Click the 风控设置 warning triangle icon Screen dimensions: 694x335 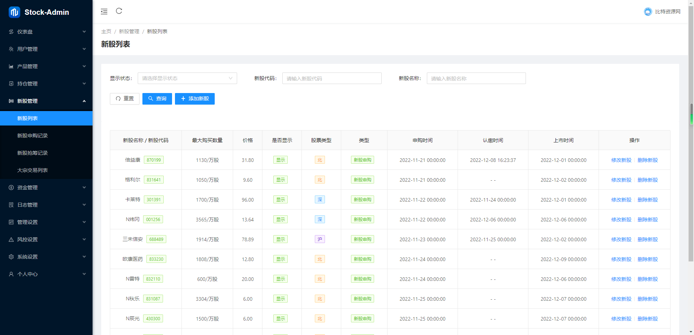tap(11, 239)
